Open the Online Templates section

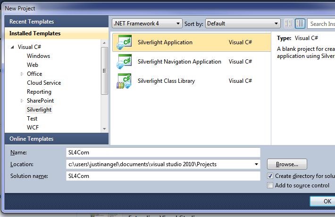(57, 138)
